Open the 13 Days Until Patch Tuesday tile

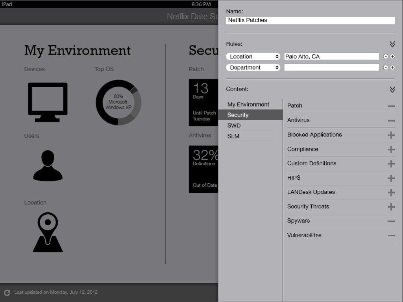coord(203,103)
